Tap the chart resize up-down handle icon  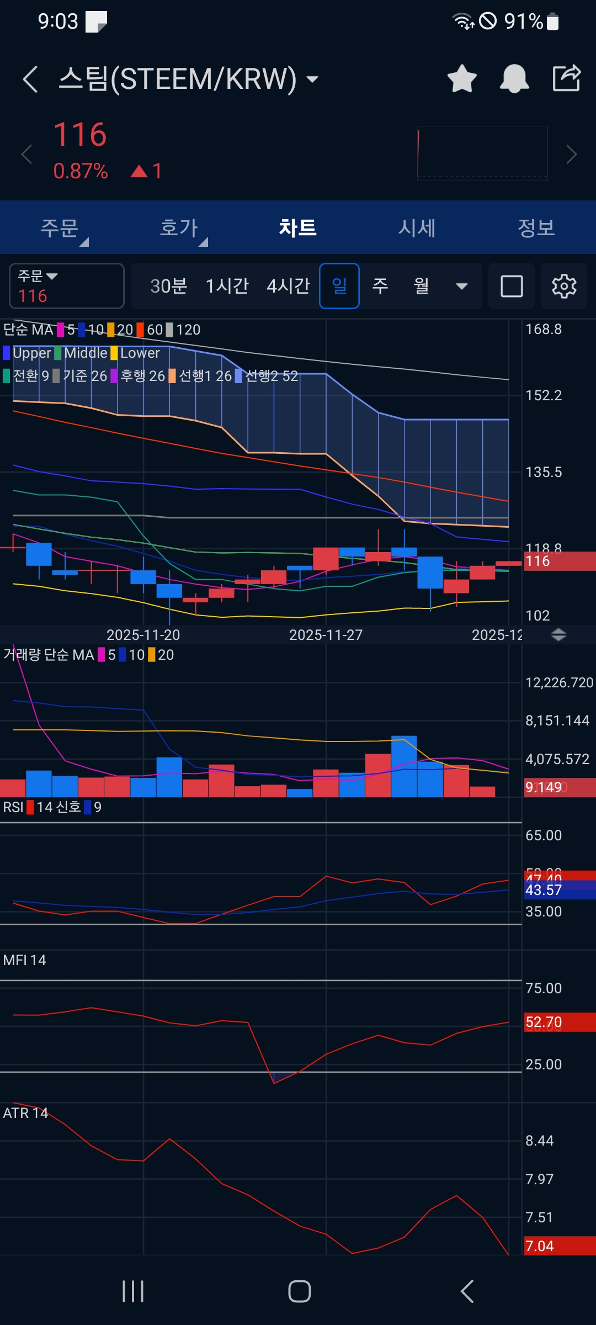pos(558,635)
